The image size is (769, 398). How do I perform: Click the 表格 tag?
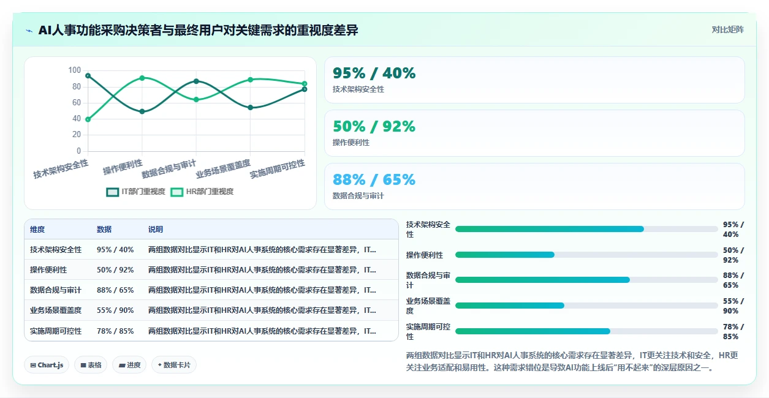(91, 365)
